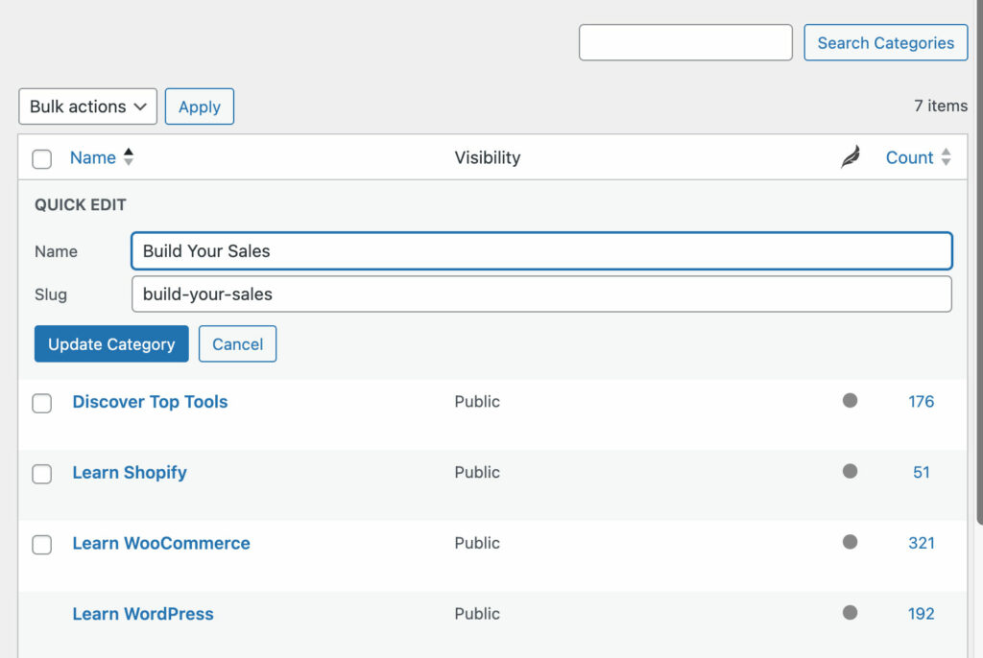This screenshot has height=658, width=983.
Task: View the 176 posts count link
Action: [921, 401]
